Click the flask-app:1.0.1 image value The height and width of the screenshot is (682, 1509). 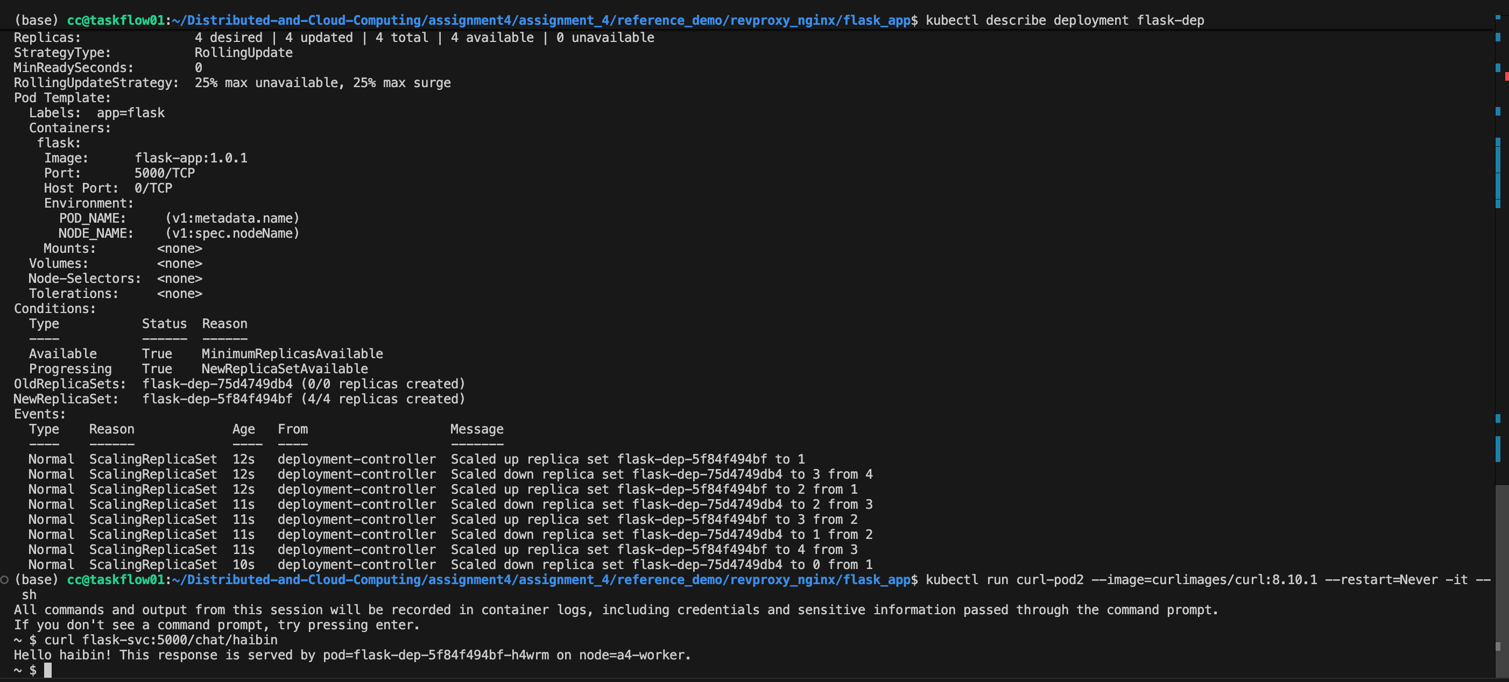[191, 158]
